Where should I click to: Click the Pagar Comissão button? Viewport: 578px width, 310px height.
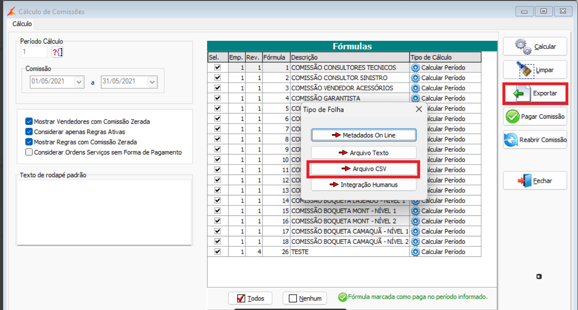click(535, 116)
